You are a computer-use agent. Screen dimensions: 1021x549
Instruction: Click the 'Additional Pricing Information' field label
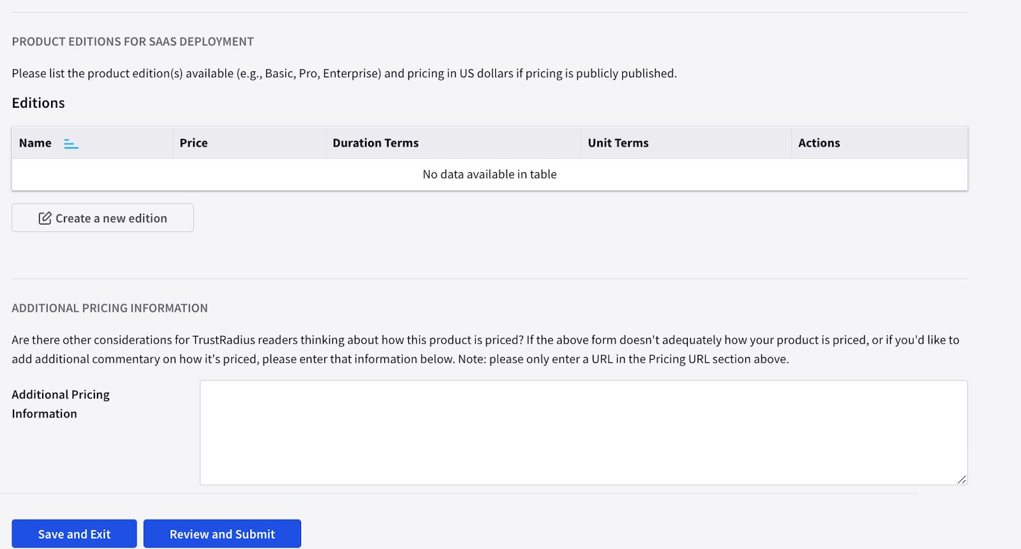61,404
